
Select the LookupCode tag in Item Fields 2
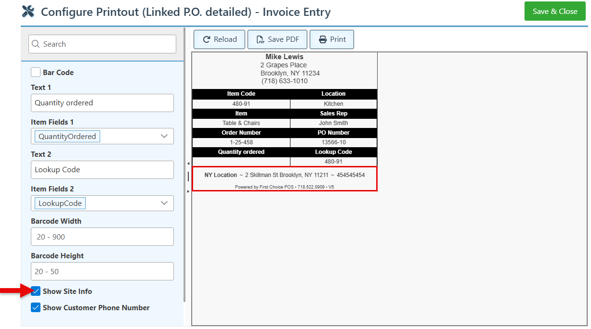[x=60, y=203]
